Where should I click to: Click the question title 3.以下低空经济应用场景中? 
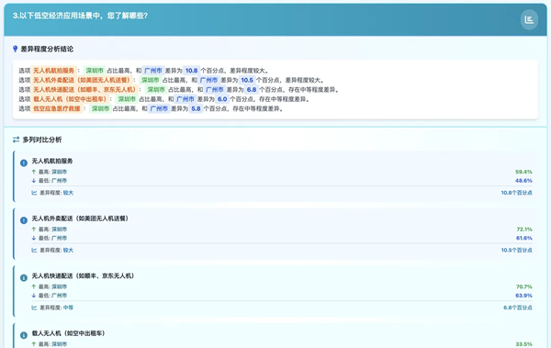tap(80, 16)
